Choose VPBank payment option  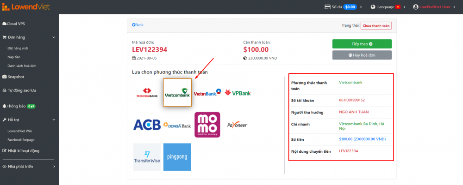(x=238, y=93)
